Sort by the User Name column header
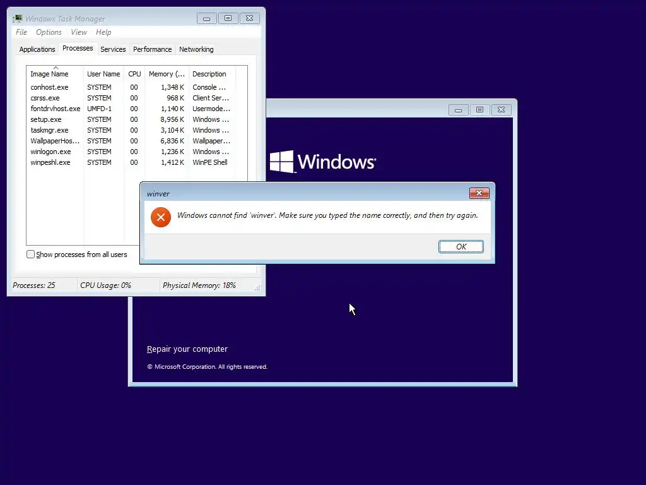 (x=103, y=74)
